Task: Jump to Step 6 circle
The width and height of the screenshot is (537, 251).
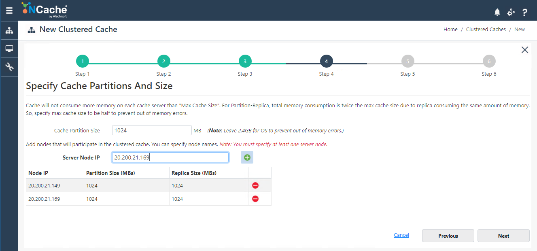Action: (489, 62)
